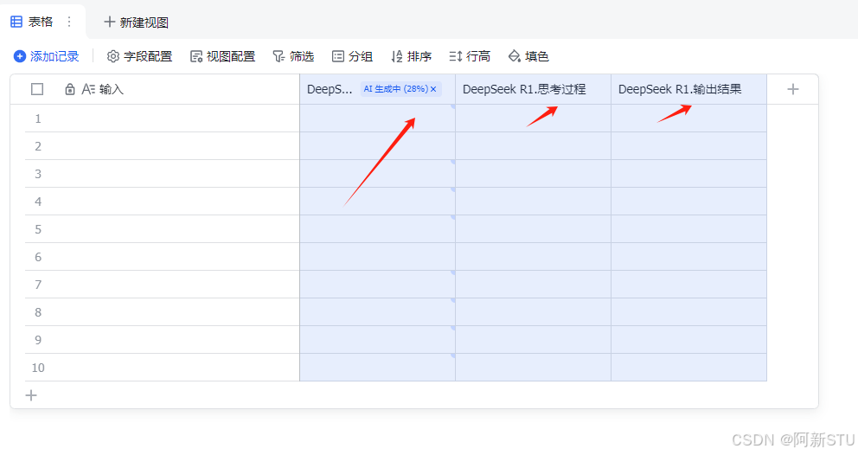The width and height of the screenshot is (858, 455).
Task: Select row number 4
Action: click(38, 202)
